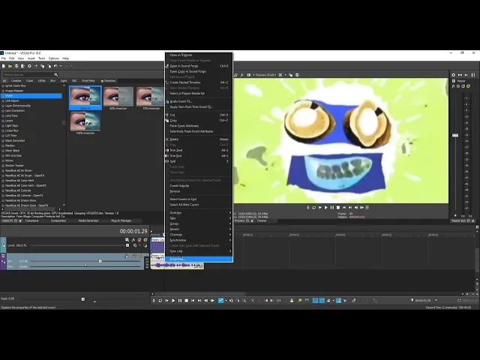480x360 pixels.
Task: Click the Record icon under the preview
Action: pos(308,208)
